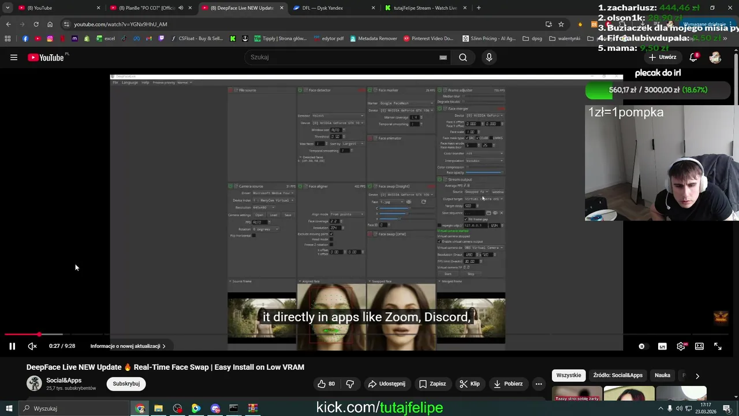
Task: Open more actions ellipsis under the video
Action: [x=539, y=384]
